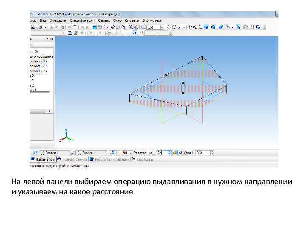Open the Библиотеки menu
Viewport: 306px width, 229px height.
152,20
